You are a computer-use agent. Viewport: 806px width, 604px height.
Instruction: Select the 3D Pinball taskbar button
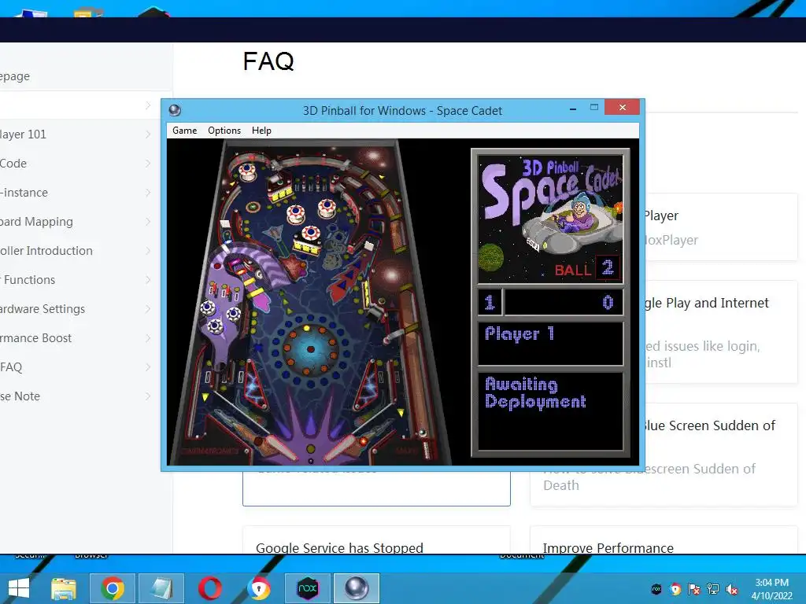[x=357, y=588]
